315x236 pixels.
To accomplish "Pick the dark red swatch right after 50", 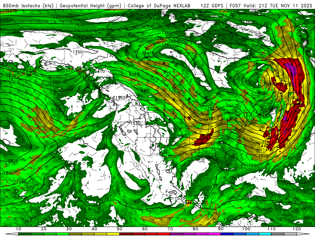I will tap(126, 234).
